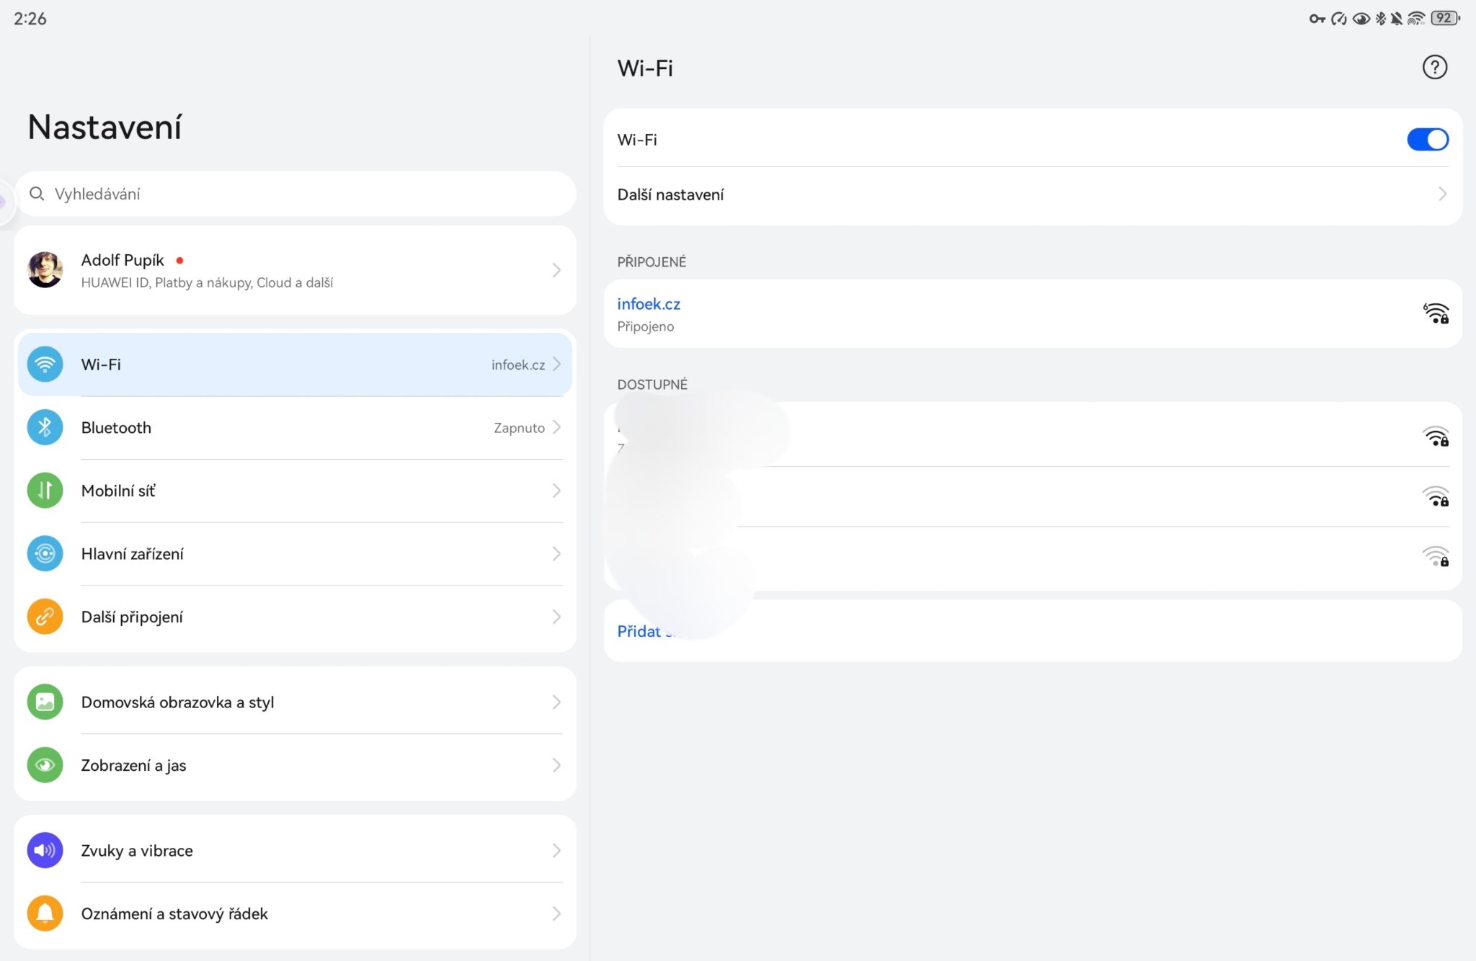The image size is (1476, 961).
Task: Tap the Přidat network link
Action: 639,631
